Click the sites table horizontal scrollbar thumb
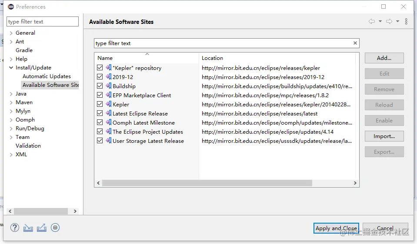Viewport: 417px width, 244px height. pyautogui.click(x=207, y=183)
